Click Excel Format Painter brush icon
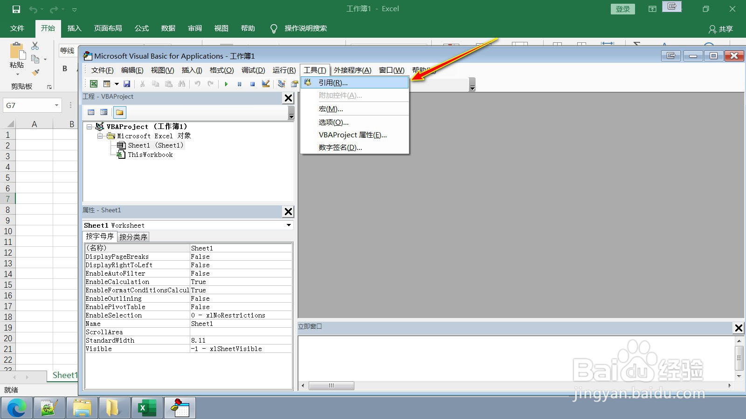The width and height of the screenshot is (746, 419). point(35,72)
